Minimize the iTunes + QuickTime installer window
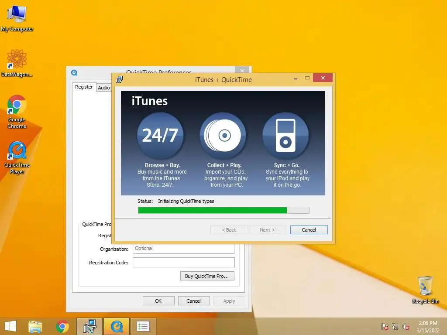447x335 pixels. (x=296, y=79)
